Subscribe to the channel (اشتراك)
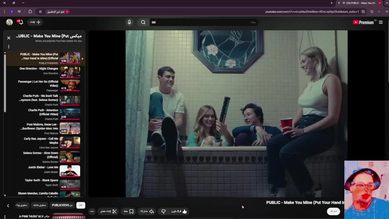Image resolution: width=389 pixels, height=219 pixels. pos(333,211)
